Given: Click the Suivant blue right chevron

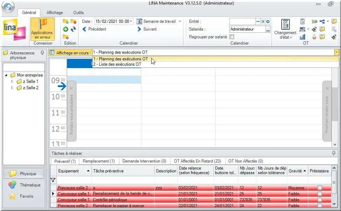Looking at the screenshot, I should [x=139, y=29].
